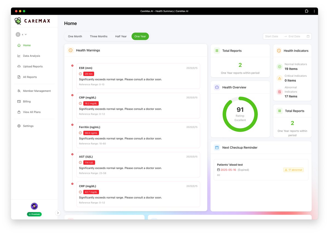Click the 17 abnormal warning tag
329x234 pixels.
pos(293,170)
